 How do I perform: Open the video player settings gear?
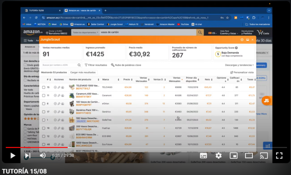[219, 155]
